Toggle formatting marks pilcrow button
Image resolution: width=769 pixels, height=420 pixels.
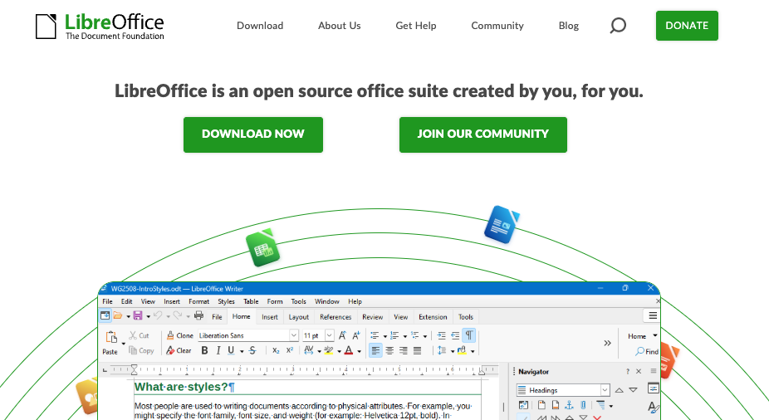pos(469,335)
